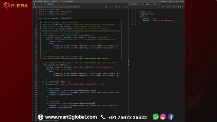Screen dimensions: 217x122
Task: Click the grey arrow icon after the yellow arrows
Action: click(63, 4)
